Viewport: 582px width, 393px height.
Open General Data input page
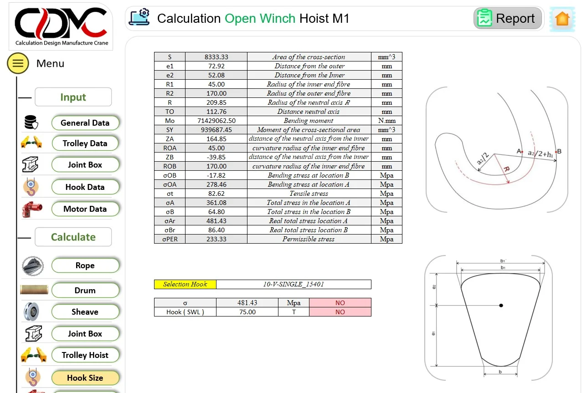tap(85, 123)
